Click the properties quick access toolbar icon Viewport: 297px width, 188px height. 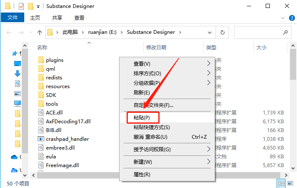click(21, 6)
